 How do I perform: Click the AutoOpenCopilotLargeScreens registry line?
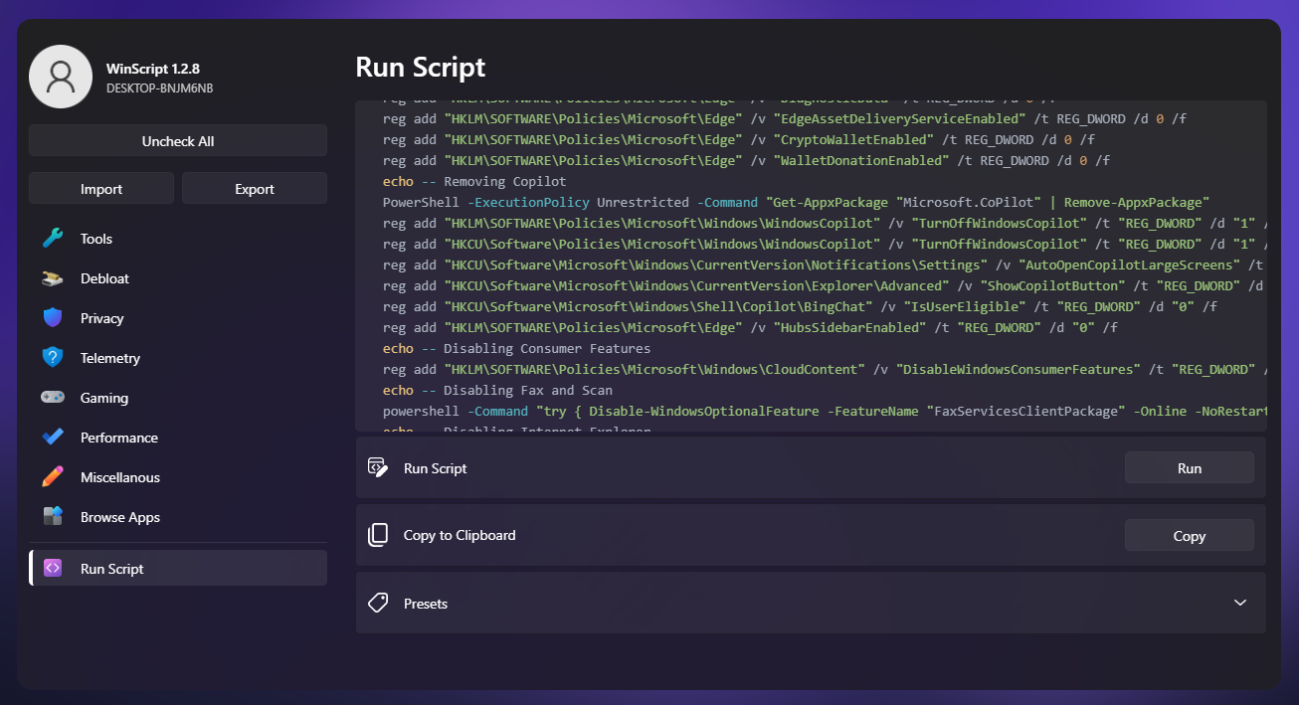tap(825, 264)
